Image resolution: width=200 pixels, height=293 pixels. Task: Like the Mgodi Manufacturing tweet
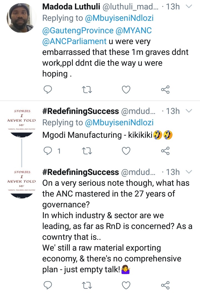point(126,151)
